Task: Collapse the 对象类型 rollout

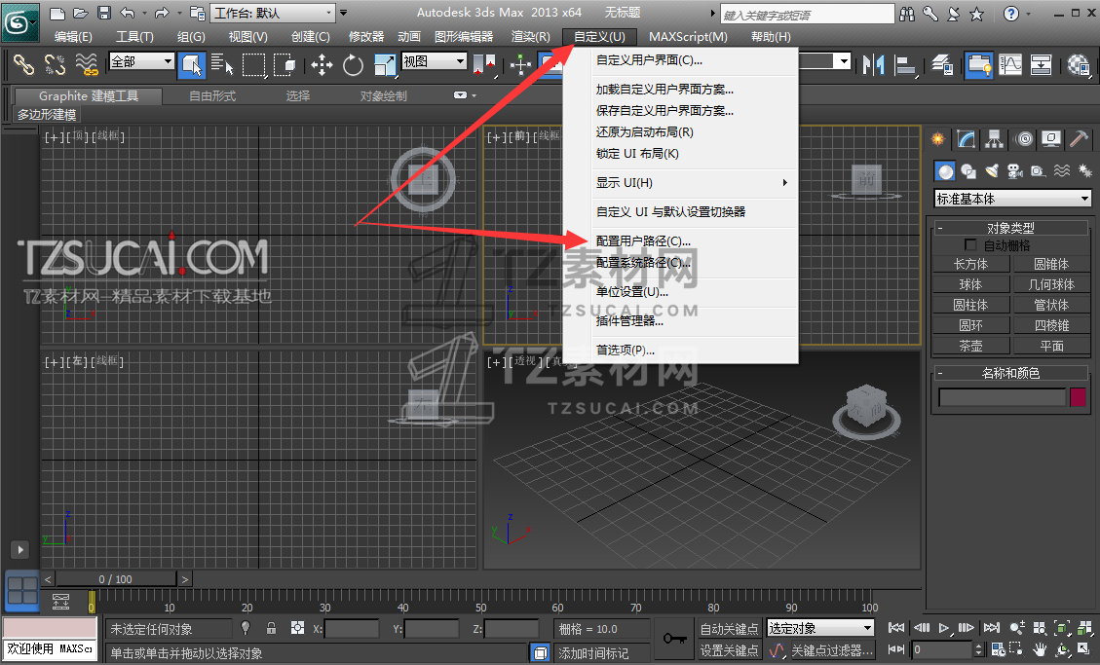Action: click(x=1009, y=228)
